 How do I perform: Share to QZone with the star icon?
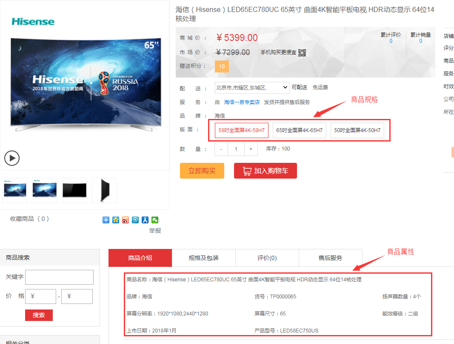tap(116, 220)
